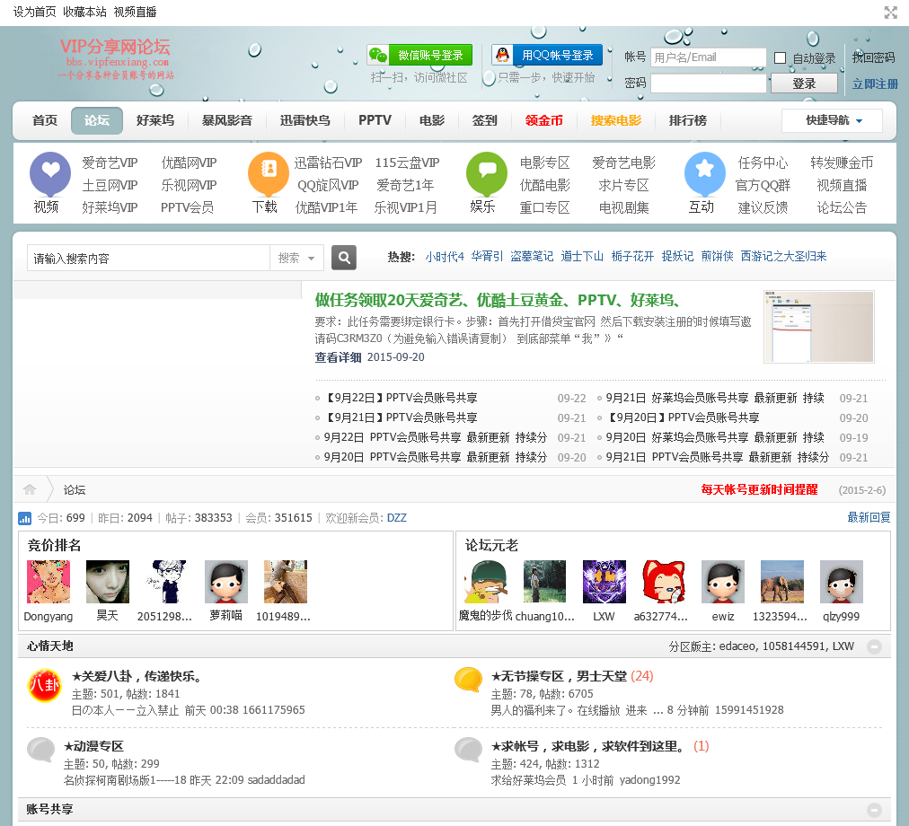Click the 登录 button
Image resolution: width=909 pixels, height=826 pixels.
(804, 83)
